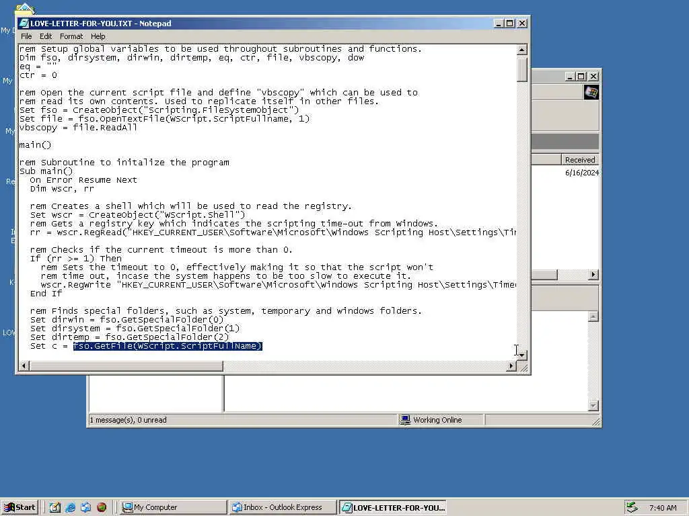Select the message dated 6/16/2024 in Outlook Express
The width and height of the screenshot is (689, 516).
coord(582,173)
